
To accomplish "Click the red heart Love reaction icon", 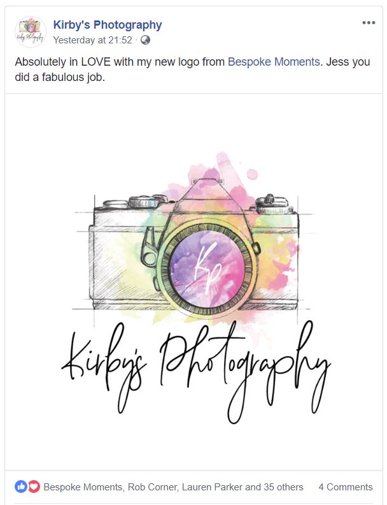I will pyautogui.click(x=34, y=487).
